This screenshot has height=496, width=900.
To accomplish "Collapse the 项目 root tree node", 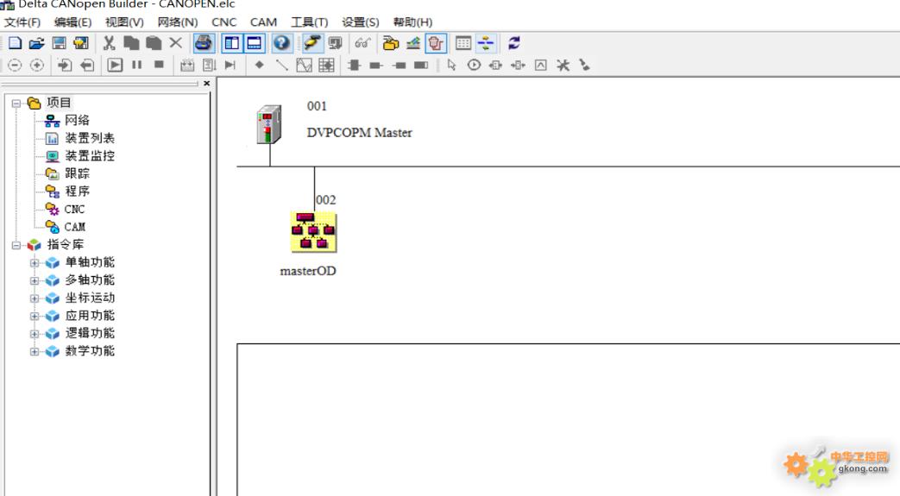I will pos(16,104).
